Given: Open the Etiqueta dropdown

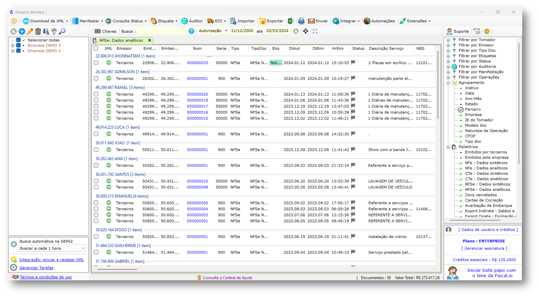Looking at the screenshot, I should [x=164, y=21].
